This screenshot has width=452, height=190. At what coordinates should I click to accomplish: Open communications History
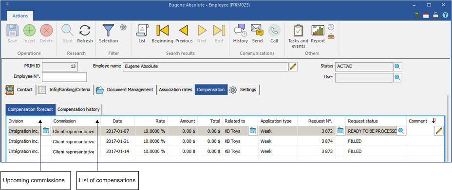pyautogui.click(x=241, y=30)
